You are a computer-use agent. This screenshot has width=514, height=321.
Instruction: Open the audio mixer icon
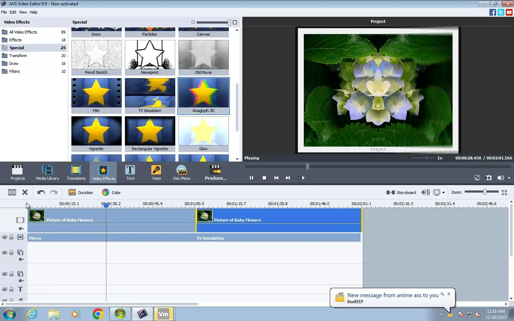click(425, 192)
